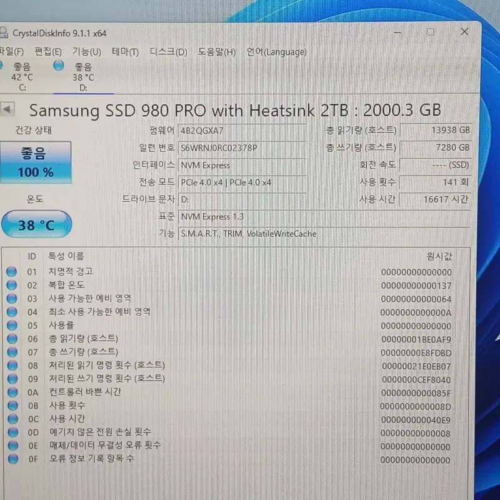Select the 매체/데이터 무결성 오류 횟수 row
This screenshot has width=500, height=500.
click(236, 446)
